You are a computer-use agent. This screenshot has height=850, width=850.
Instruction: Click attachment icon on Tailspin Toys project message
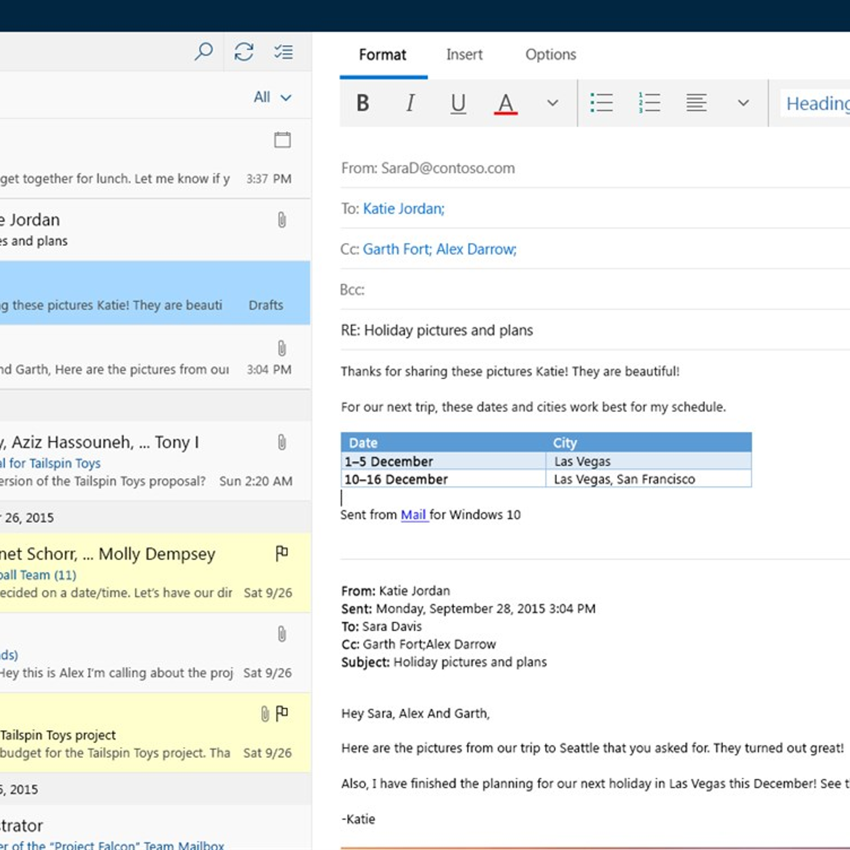(265, 713)
